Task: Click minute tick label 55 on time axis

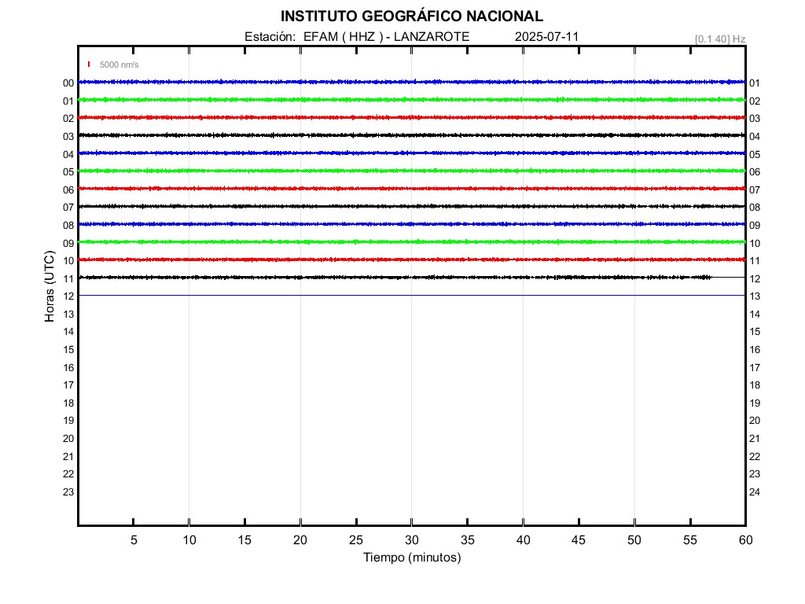Action: pos(690,540)
